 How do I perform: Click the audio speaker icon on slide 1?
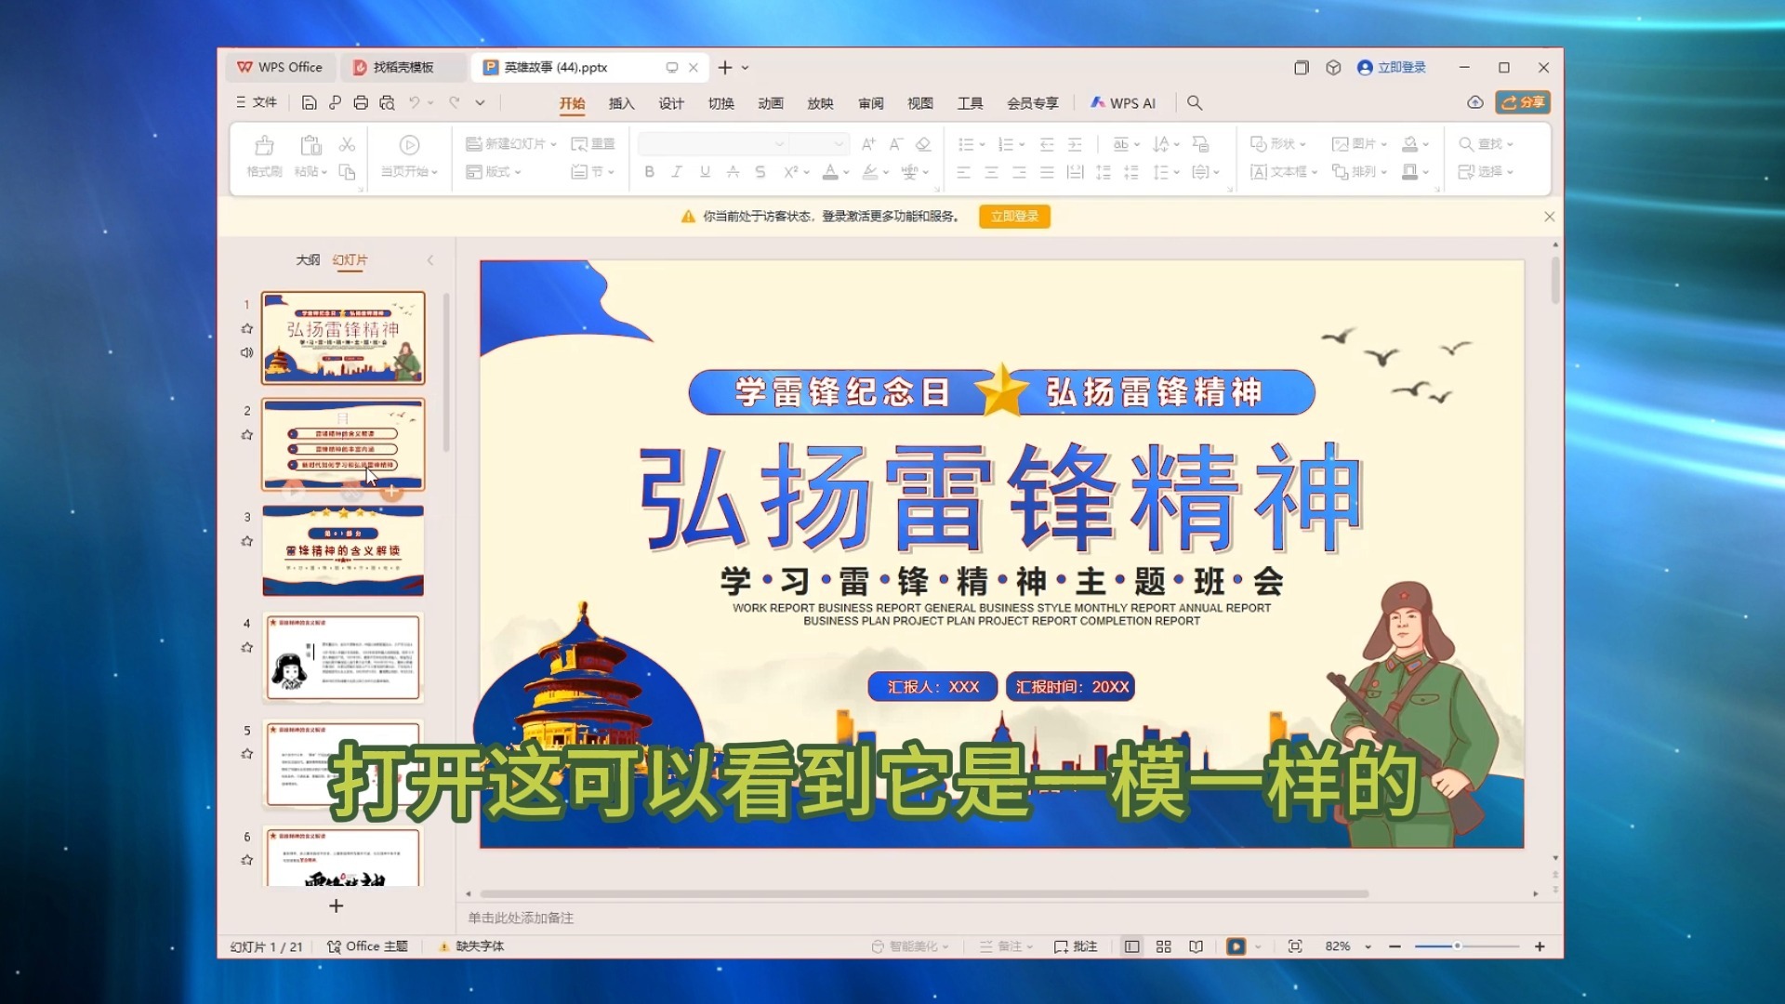[246, 352]
